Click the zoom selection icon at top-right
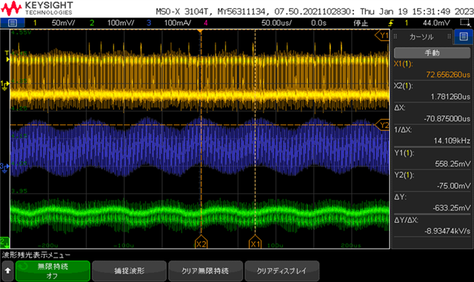 (465, 23)
